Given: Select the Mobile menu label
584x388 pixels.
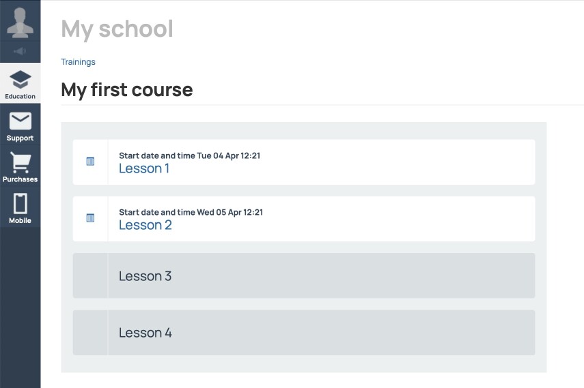Looking at the screenshot, I should [20, 221].
